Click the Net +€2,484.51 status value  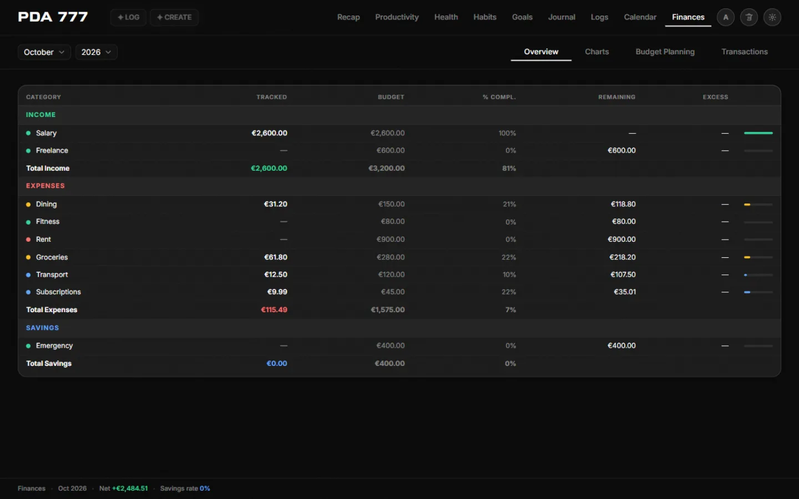point(124,488)
